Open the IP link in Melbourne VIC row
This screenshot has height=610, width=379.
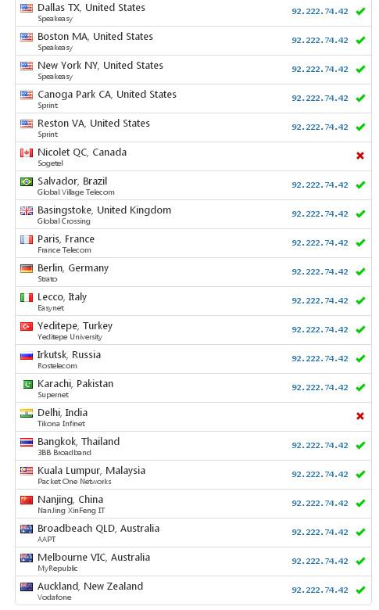pyautogui.click(x=320, y=561)
